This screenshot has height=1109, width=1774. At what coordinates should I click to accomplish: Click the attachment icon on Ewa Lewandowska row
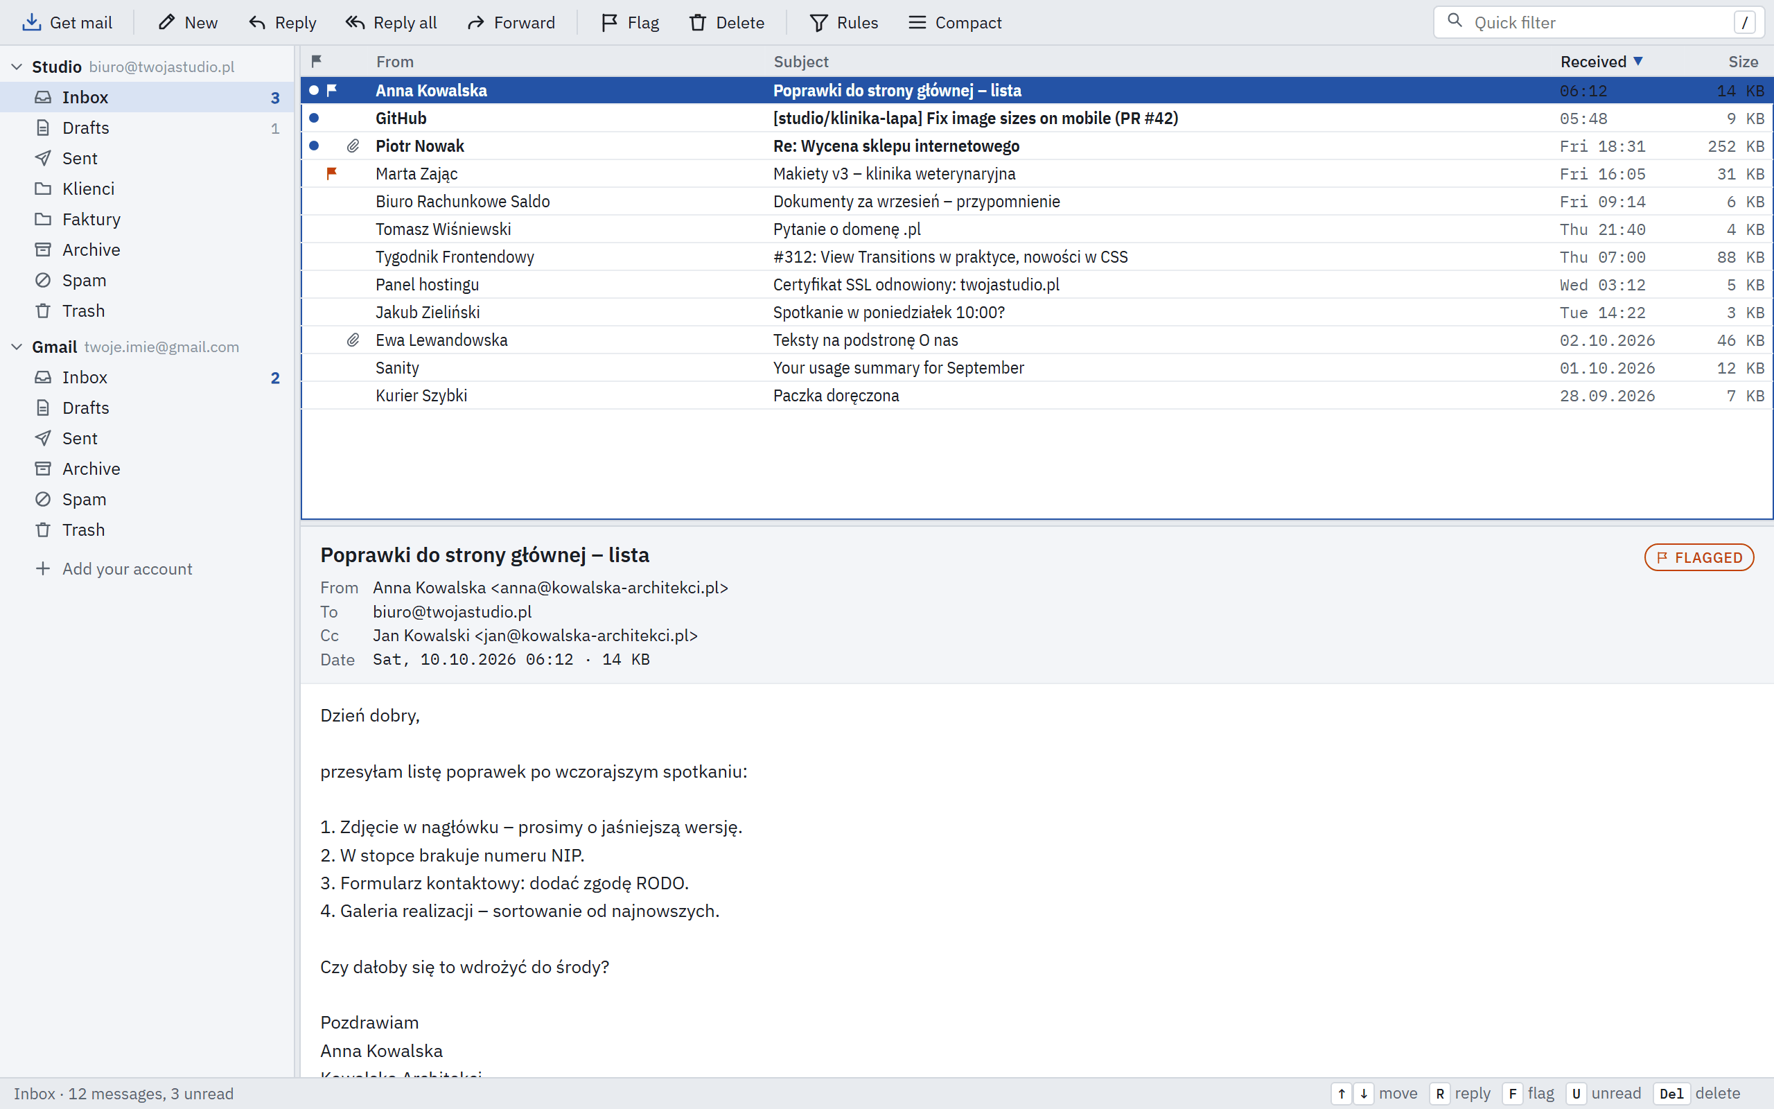pyautogui.click(x=353, y=340)
